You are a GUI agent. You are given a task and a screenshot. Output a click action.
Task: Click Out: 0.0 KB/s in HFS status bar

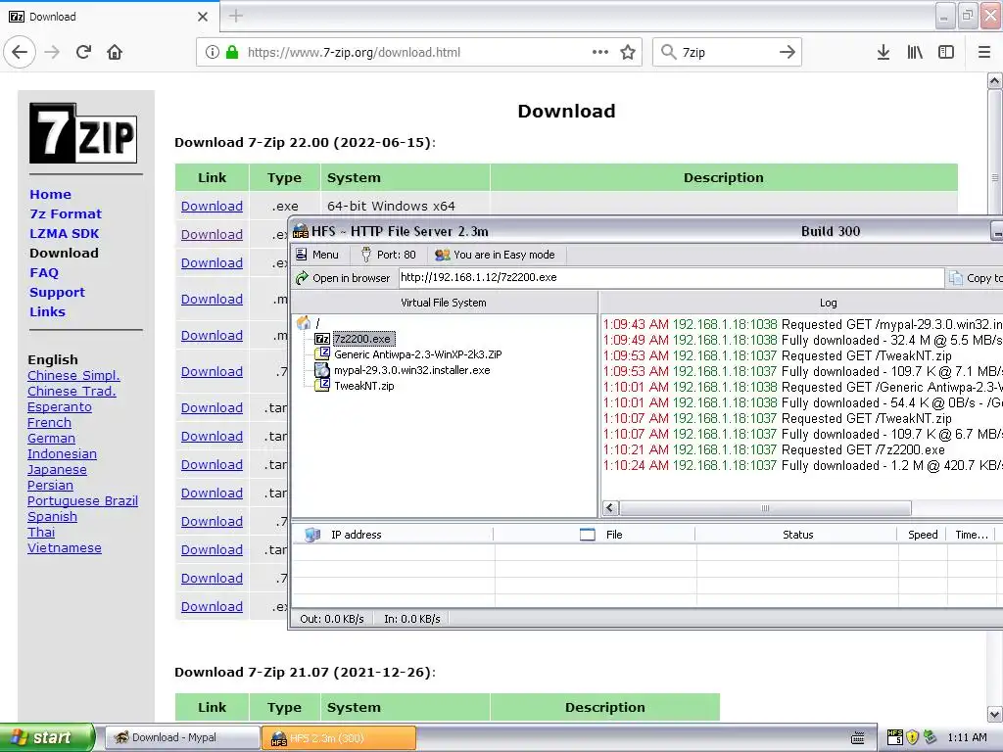pyautogui.click(x=331, y=619)
